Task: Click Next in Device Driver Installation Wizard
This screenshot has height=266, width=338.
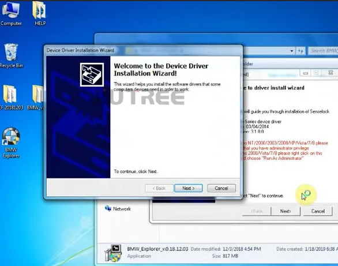Action: tap(189, 188)
